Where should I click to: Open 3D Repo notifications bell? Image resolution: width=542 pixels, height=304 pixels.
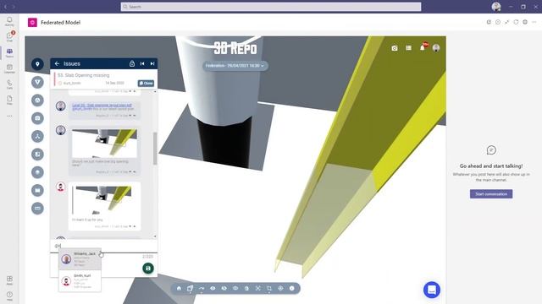(x=423, y=47)
